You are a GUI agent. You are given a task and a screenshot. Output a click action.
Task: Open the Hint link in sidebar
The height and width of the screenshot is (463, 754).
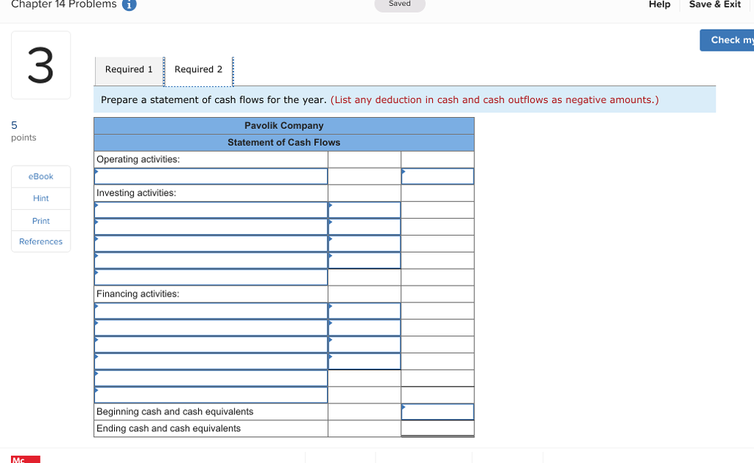tap(40, 198)
